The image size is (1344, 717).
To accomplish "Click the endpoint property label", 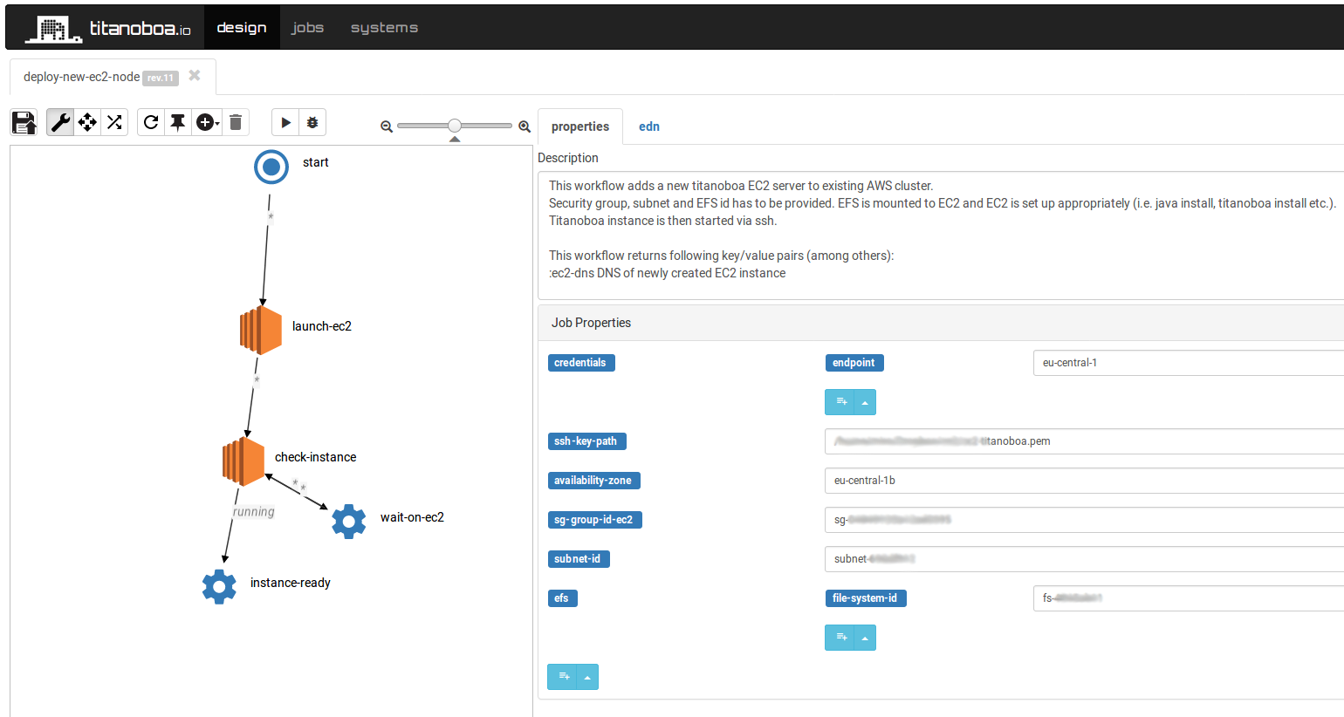I will (854, 363).
